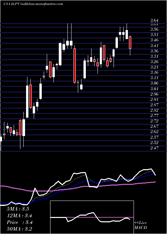Click the 2.57 price axis label
Image resolution: width=167 pixels, height=234 pixels.
pyautogui.click(x=154, y=137)
